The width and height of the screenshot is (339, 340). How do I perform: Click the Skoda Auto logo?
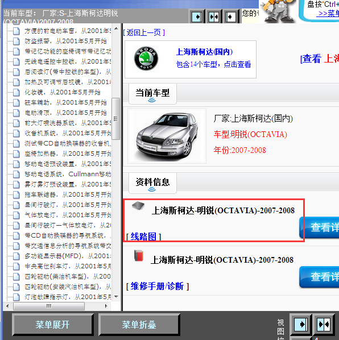[146, 58]
